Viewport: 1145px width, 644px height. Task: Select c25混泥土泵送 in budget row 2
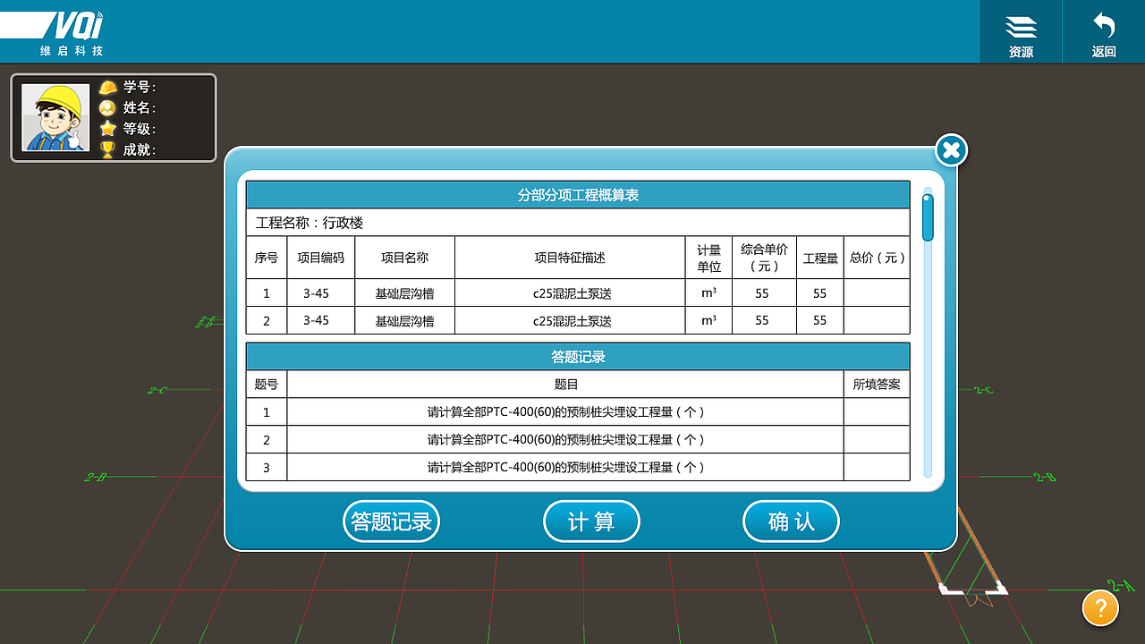point(572,321)
